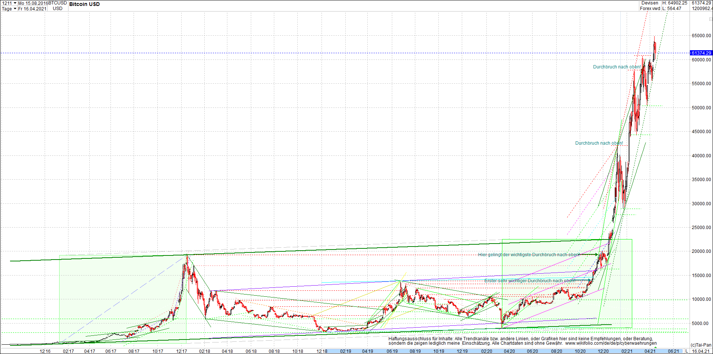Select the upper 'Durchbruch nach oben!' annotation
The width and height of the screenshot is (713, 354).
(x=617, y=67)
